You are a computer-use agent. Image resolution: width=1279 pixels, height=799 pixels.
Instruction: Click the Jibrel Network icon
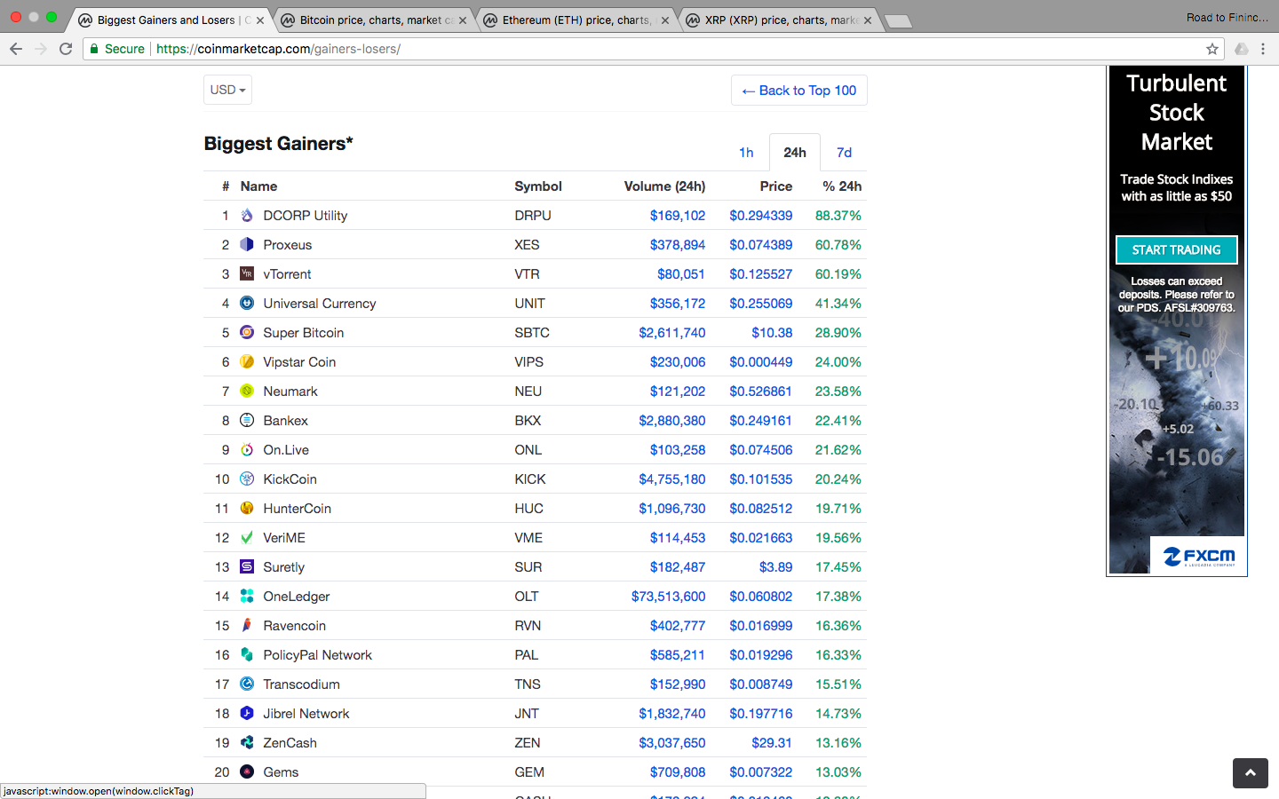[247, 714]
